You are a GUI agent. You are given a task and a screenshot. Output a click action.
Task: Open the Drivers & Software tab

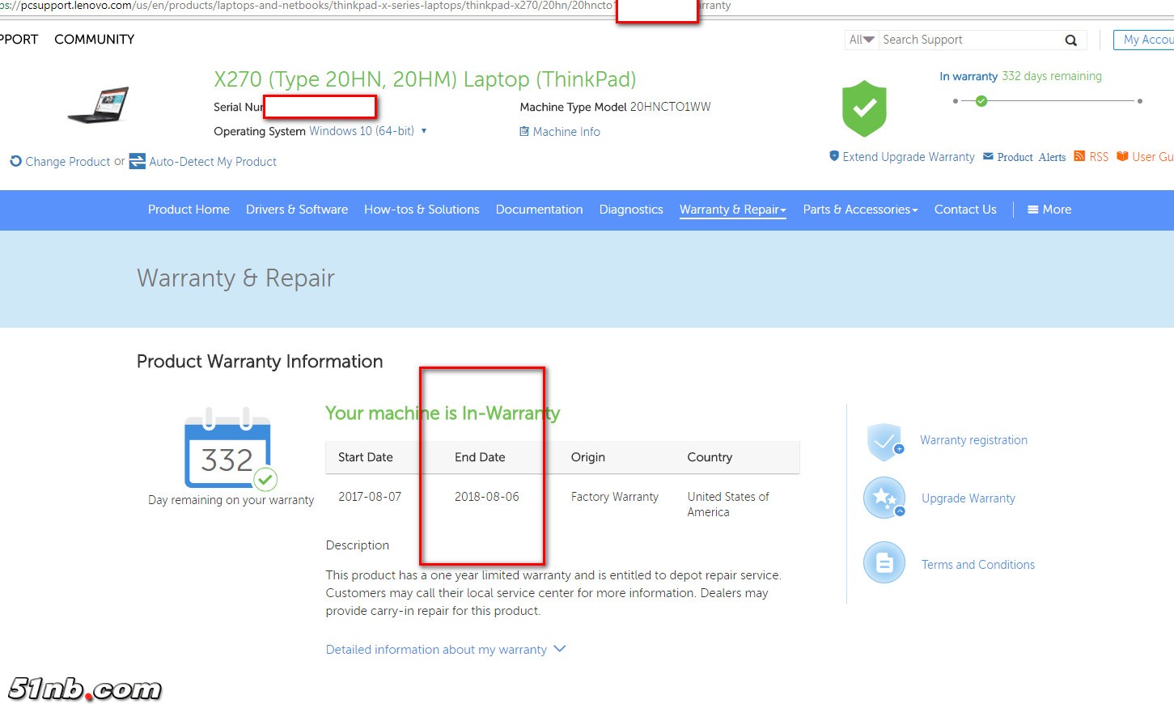click(297, 210)
